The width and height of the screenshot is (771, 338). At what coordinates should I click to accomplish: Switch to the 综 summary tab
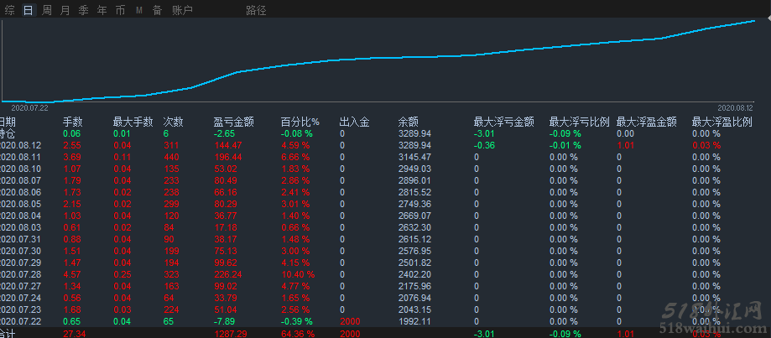9,10
